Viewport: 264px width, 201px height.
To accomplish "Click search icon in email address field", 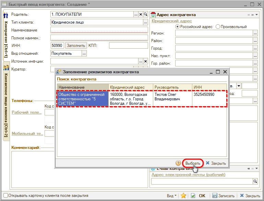I will tap(255, 181).
